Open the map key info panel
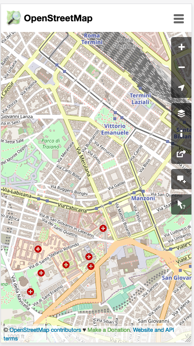 (x=181, y=133)
